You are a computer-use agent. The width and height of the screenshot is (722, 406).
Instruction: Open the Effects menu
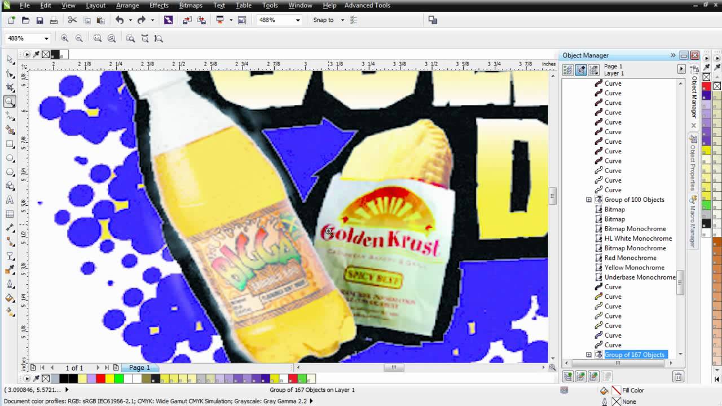pyautogui.click(x=159, y=5)
